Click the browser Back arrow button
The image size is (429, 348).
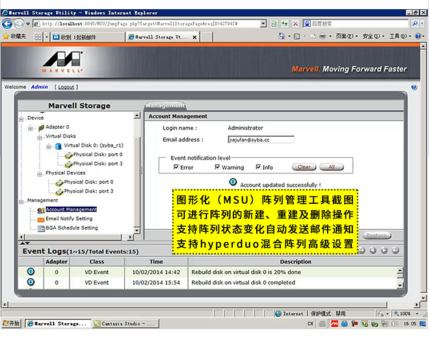(7, 24)
